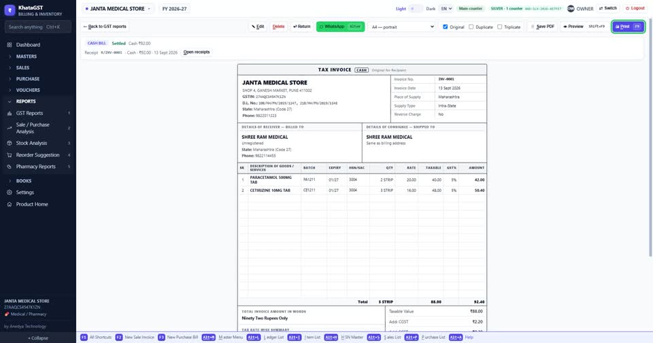This screenshot has height=343, width=653.
Task: Click the Alt+M Master Menu badge
Action: (x=209, y=337)
